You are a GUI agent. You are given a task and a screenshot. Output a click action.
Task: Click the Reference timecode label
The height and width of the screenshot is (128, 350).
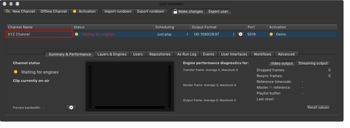click(x=274, y=82)
